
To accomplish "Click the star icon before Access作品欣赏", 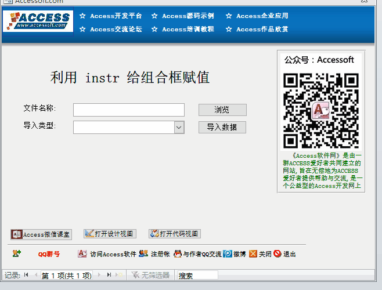I will (x=229, y=29).
